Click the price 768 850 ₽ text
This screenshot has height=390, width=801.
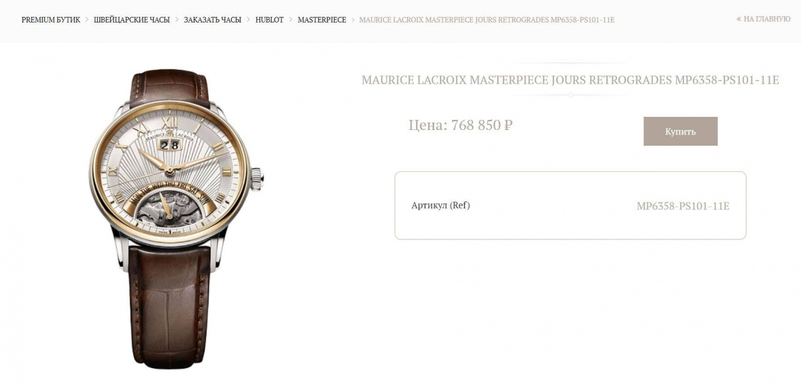click(461, 125)
